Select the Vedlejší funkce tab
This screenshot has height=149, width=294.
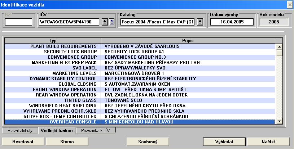click(57, 131)
